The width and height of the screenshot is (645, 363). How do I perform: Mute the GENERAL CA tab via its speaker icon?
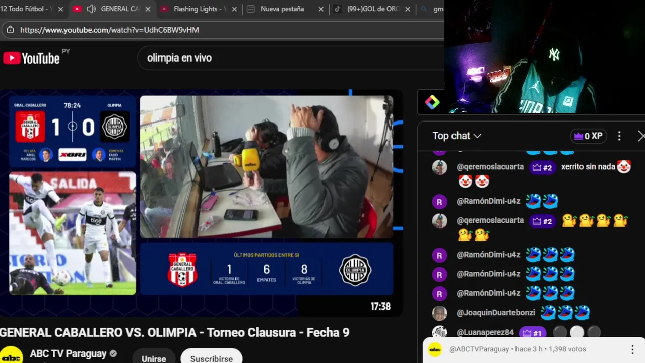click(91, 9)
